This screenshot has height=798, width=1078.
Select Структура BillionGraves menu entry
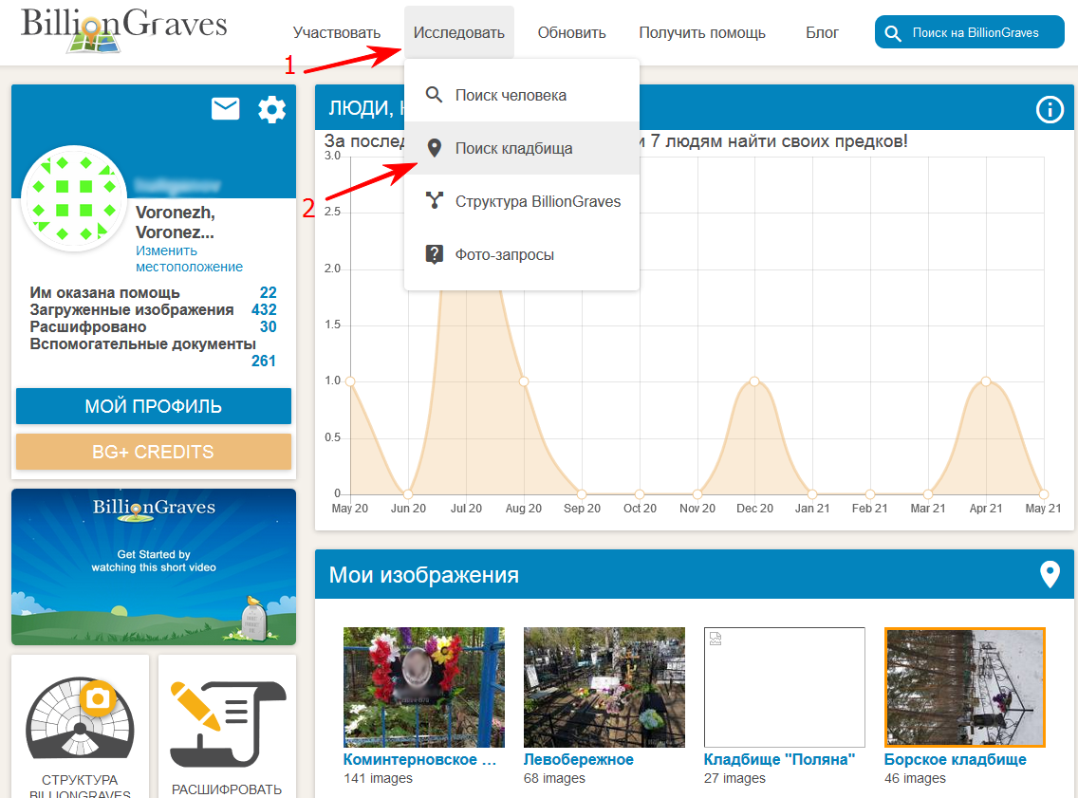coord(522,201)
